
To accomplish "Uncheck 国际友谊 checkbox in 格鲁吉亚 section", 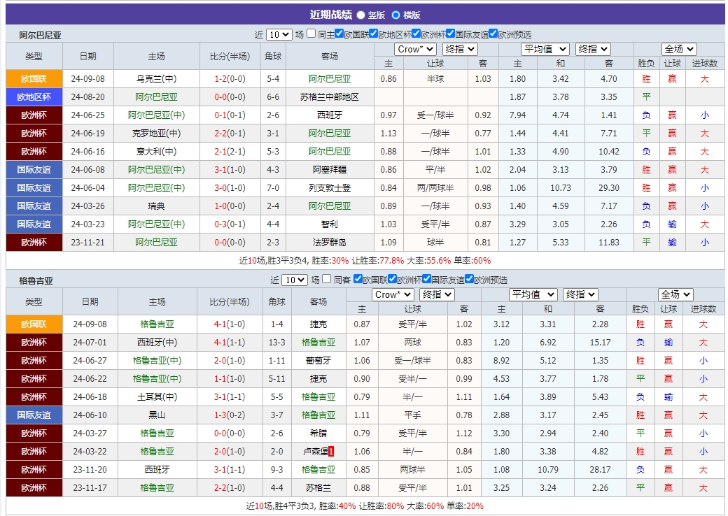I will tap(426, 280).
